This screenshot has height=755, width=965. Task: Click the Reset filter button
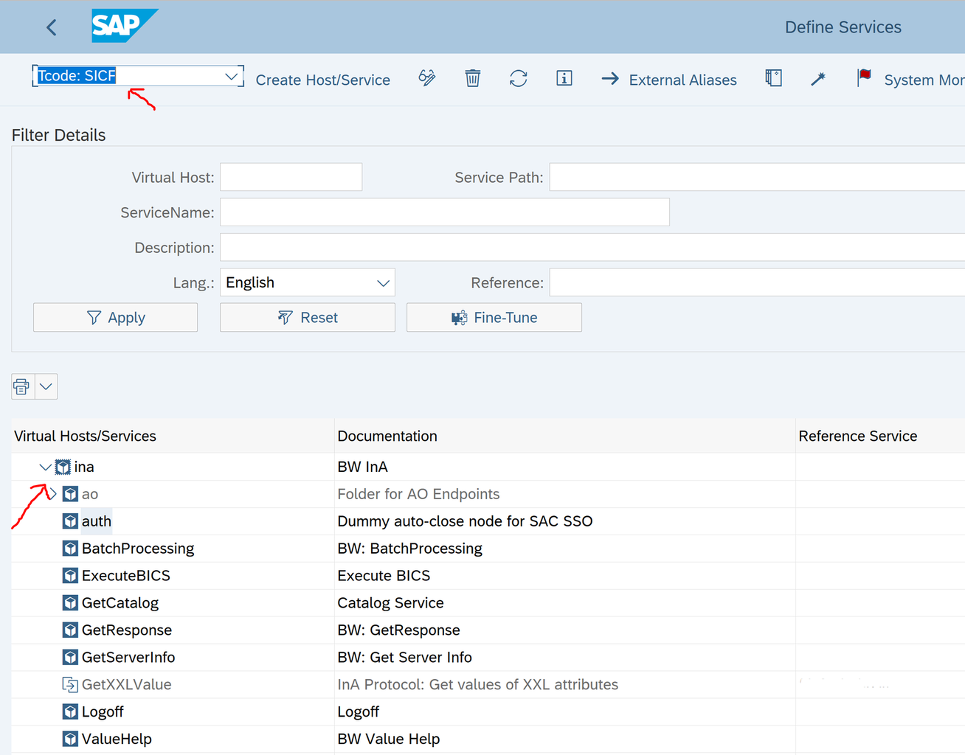(x=308, y=318)
